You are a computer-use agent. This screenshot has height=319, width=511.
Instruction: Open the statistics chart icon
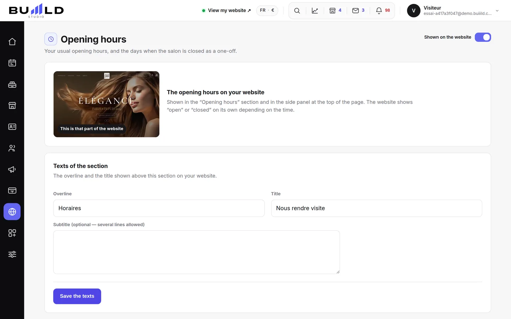coord(315,11)
